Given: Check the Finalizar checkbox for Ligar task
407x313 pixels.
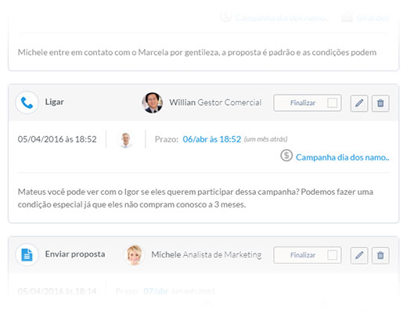Looking at the screenshot, I should (332, 103).
